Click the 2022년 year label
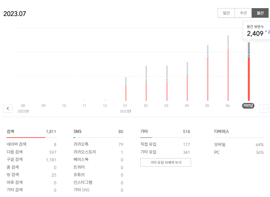This screenshot has height=197, width=270. (23, 111)
